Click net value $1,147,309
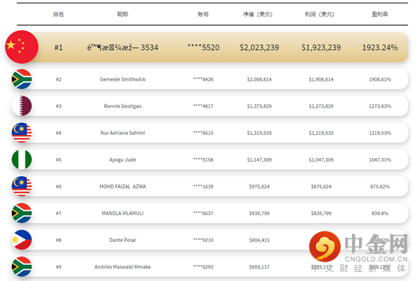Screen dimensions: 418x281 (259, 160)
